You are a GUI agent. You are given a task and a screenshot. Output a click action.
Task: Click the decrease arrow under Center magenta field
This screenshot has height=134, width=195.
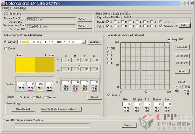(29, 88)
